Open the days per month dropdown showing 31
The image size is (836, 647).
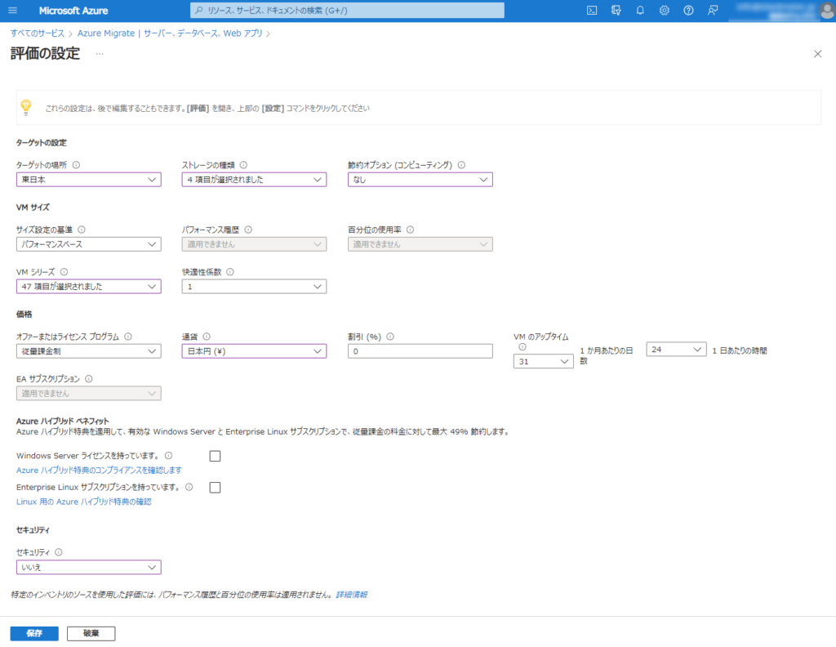[x=543, y=362]
